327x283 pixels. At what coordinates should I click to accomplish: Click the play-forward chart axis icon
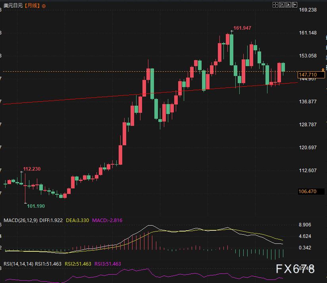(x=288, y=5)
